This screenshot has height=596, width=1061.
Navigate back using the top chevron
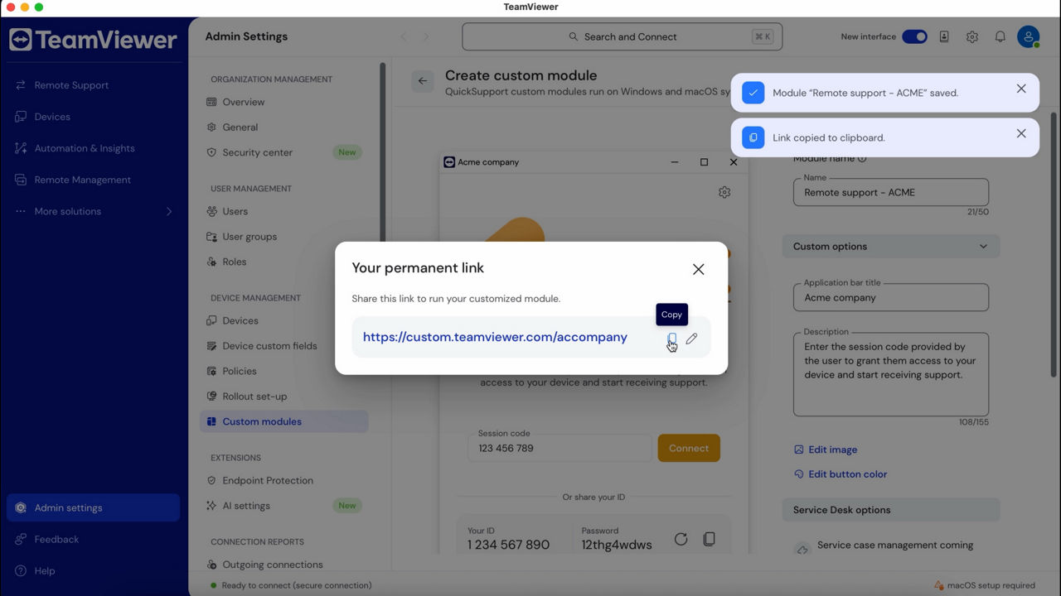tap(405, 36)
